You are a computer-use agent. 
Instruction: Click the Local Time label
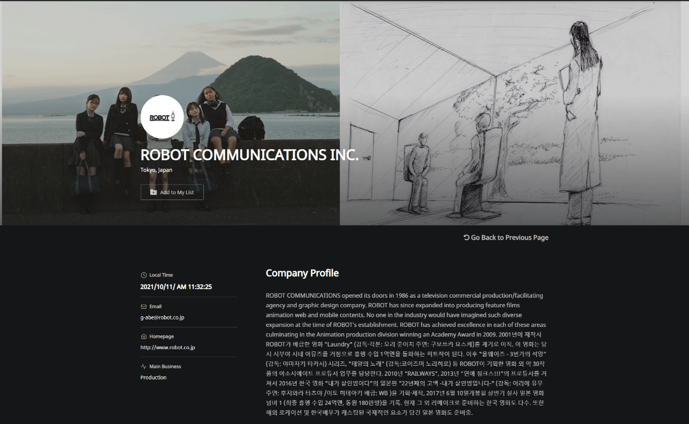(161, 275)
